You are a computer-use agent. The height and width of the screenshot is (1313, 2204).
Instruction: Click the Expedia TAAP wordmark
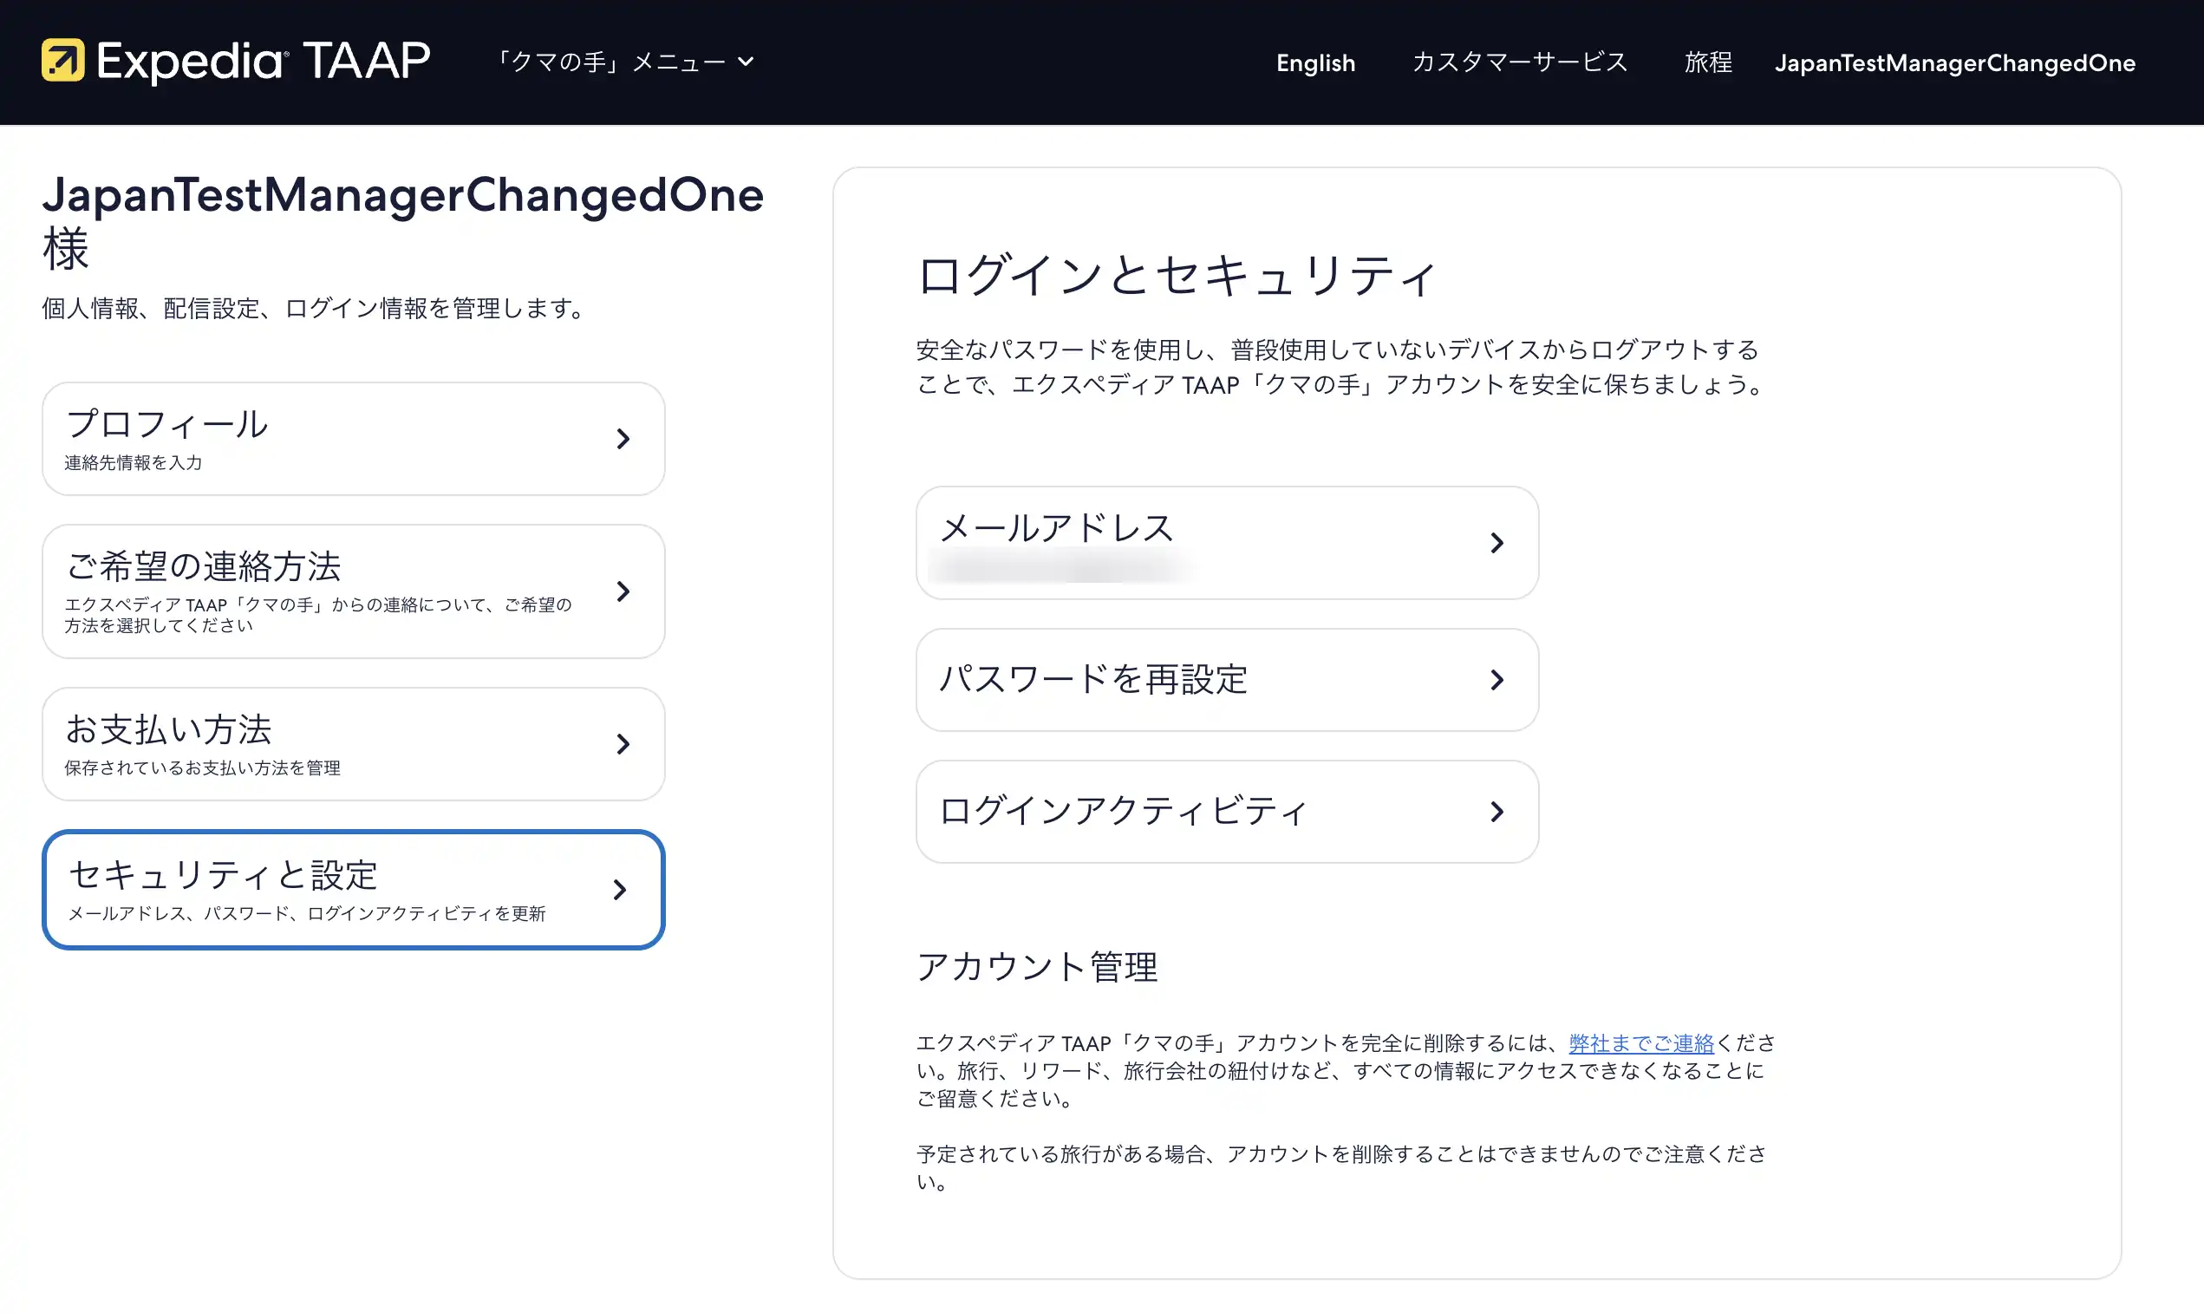264,61
